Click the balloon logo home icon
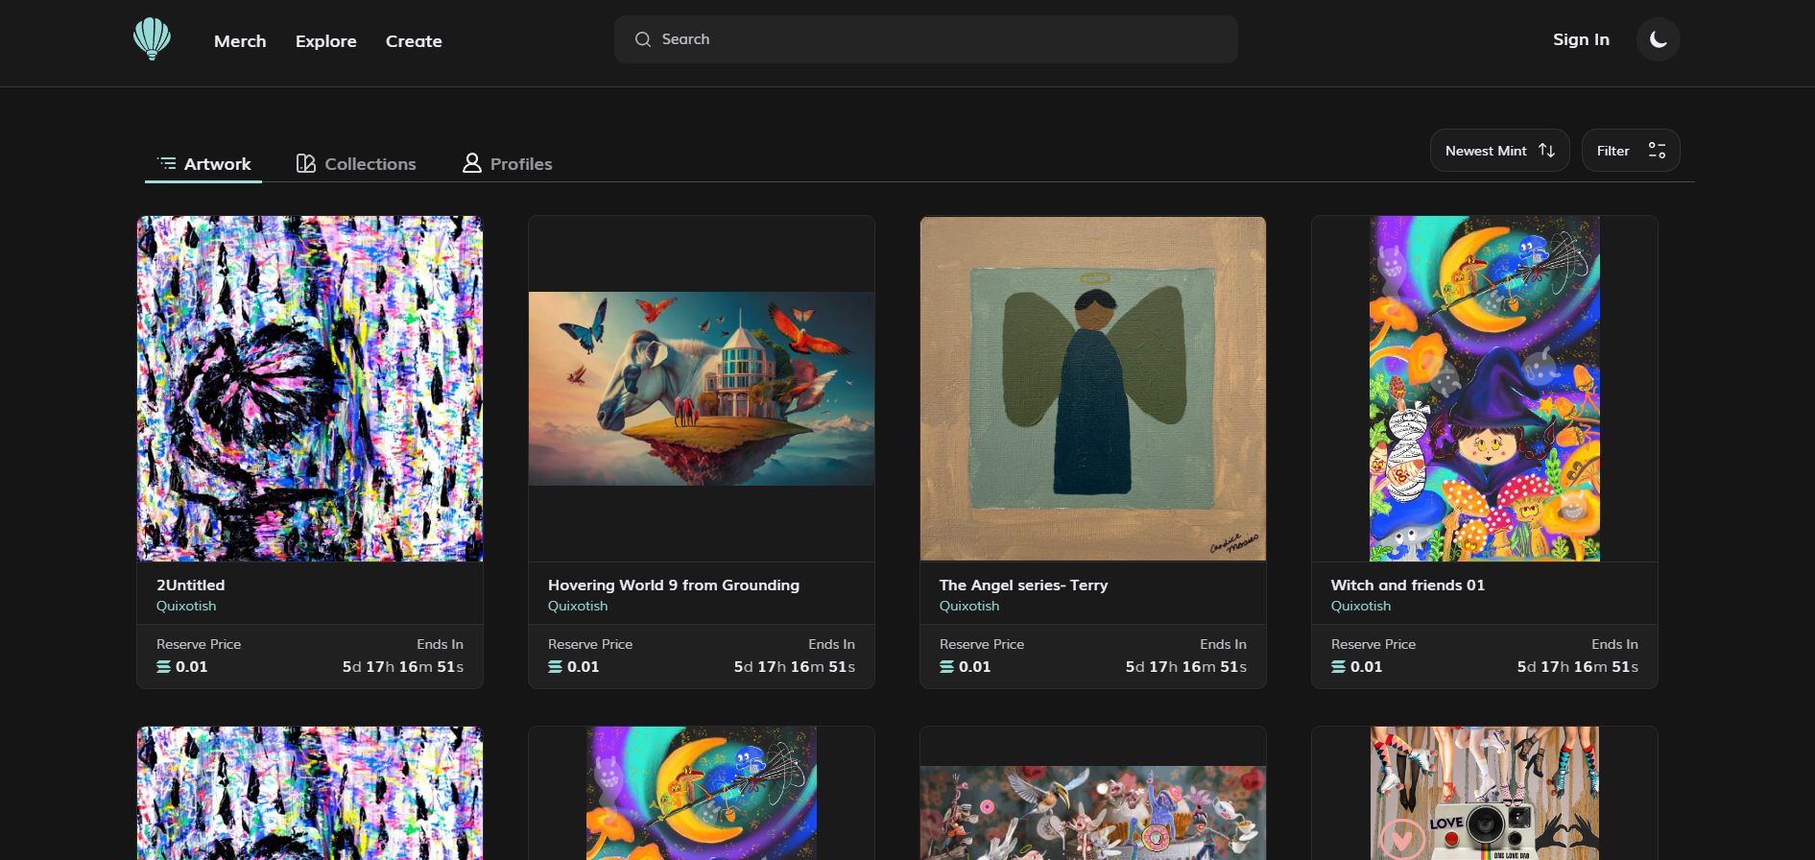The image size is (1815, 860). [152, 39]
